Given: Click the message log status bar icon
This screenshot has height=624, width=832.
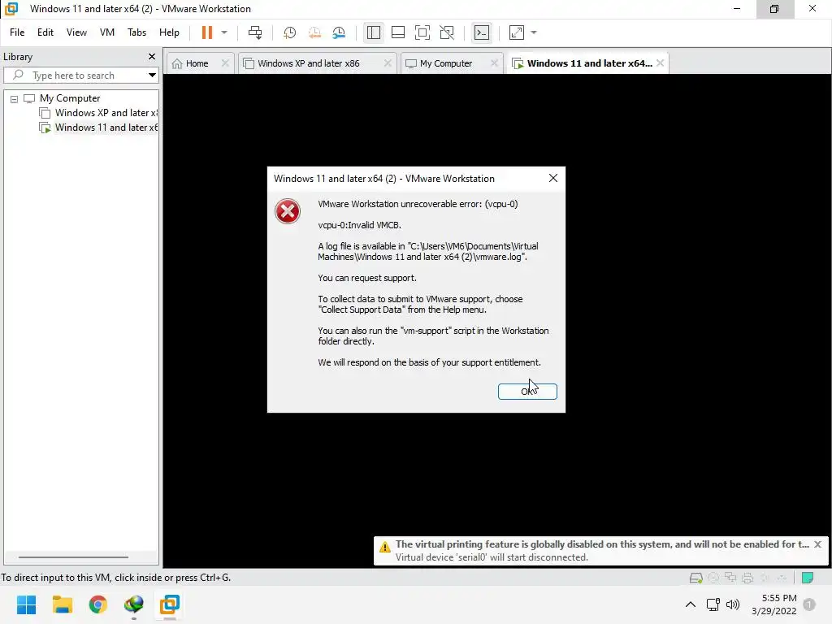Looking at the screenshot, I should (808, 578).
